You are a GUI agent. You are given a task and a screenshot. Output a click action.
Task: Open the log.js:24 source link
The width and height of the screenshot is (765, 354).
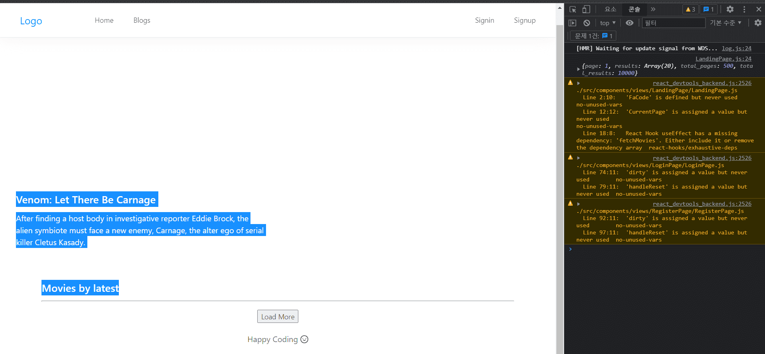[x=736, y=48]
